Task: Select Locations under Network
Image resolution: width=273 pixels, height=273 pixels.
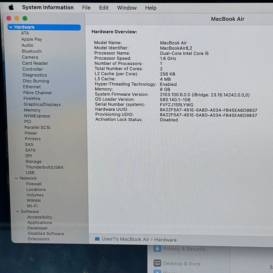Action: click(36, 190)
